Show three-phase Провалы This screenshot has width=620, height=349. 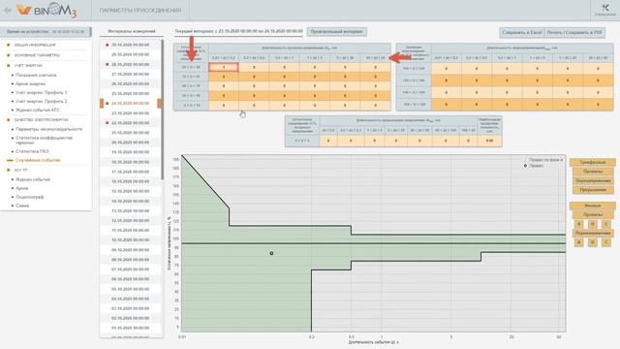point(593,172)
